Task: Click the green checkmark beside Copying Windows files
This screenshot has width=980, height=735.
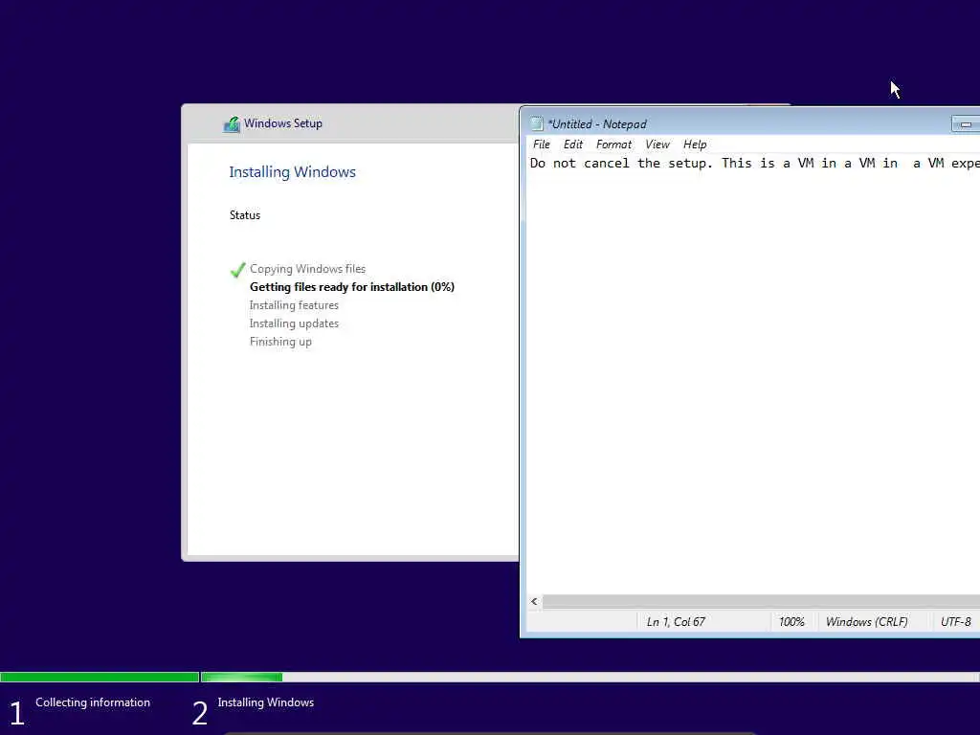Action: 237,269
